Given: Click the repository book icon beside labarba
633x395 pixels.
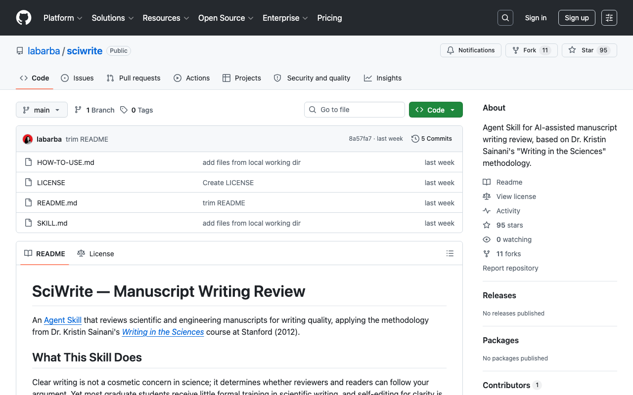Looking at the screenshot, I should tap(20, 51).
